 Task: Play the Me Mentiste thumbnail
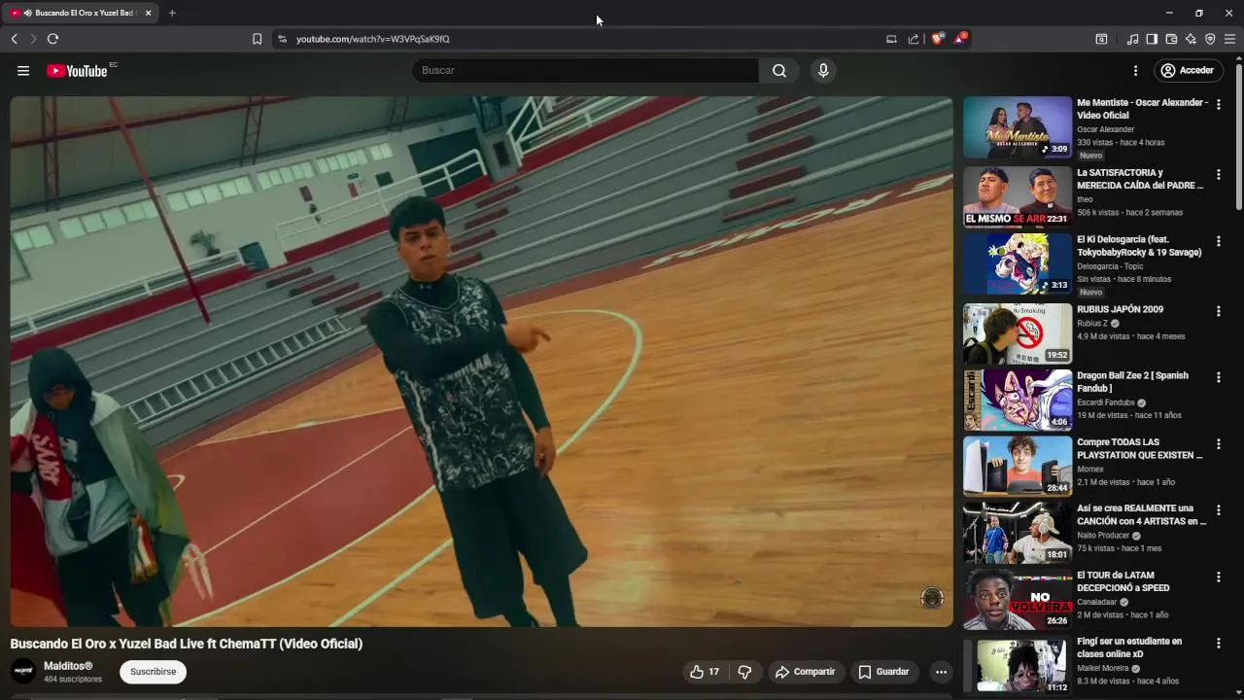tap(1018, 127)
